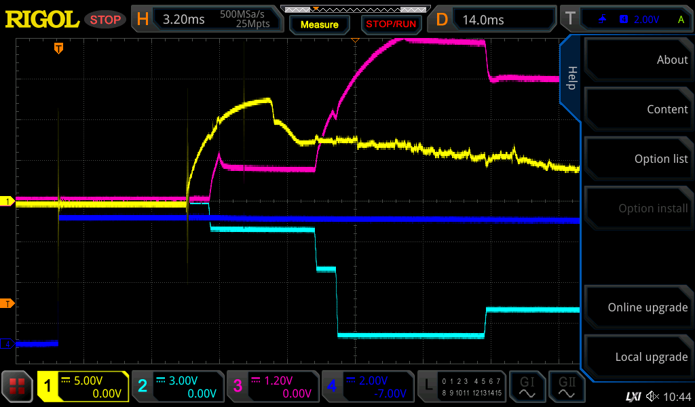Select the orange horizontal trigger position marker
Viewport: 695px width, 407px height.
click(59, 48)
